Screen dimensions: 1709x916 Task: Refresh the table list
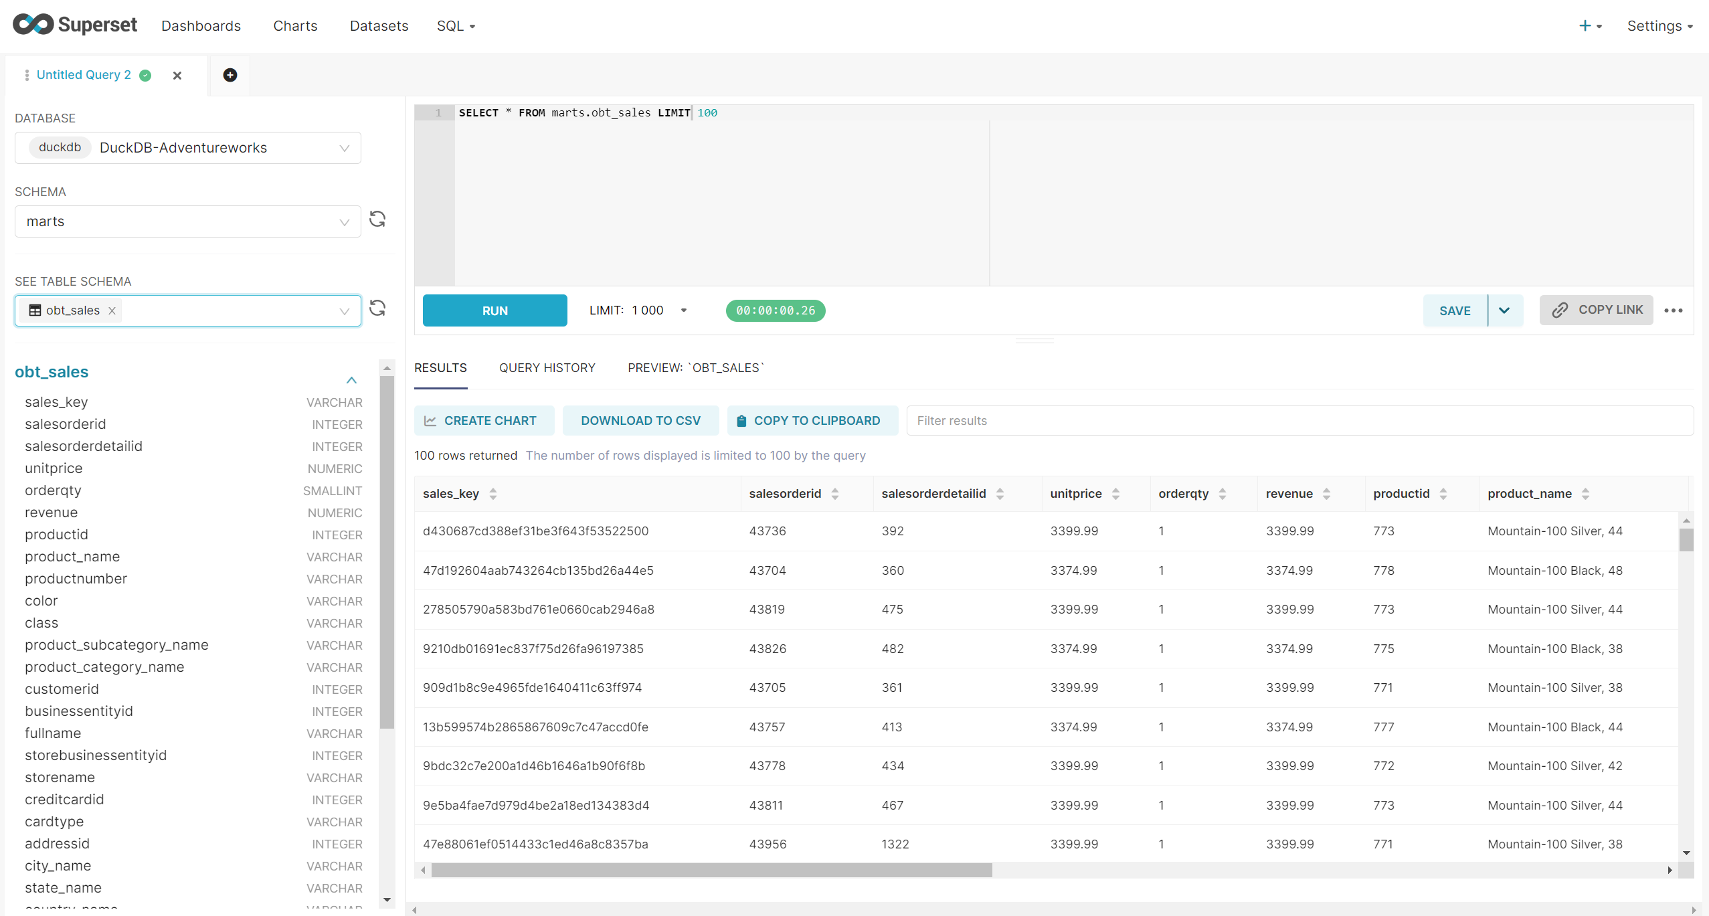click(x=377, y=308)
